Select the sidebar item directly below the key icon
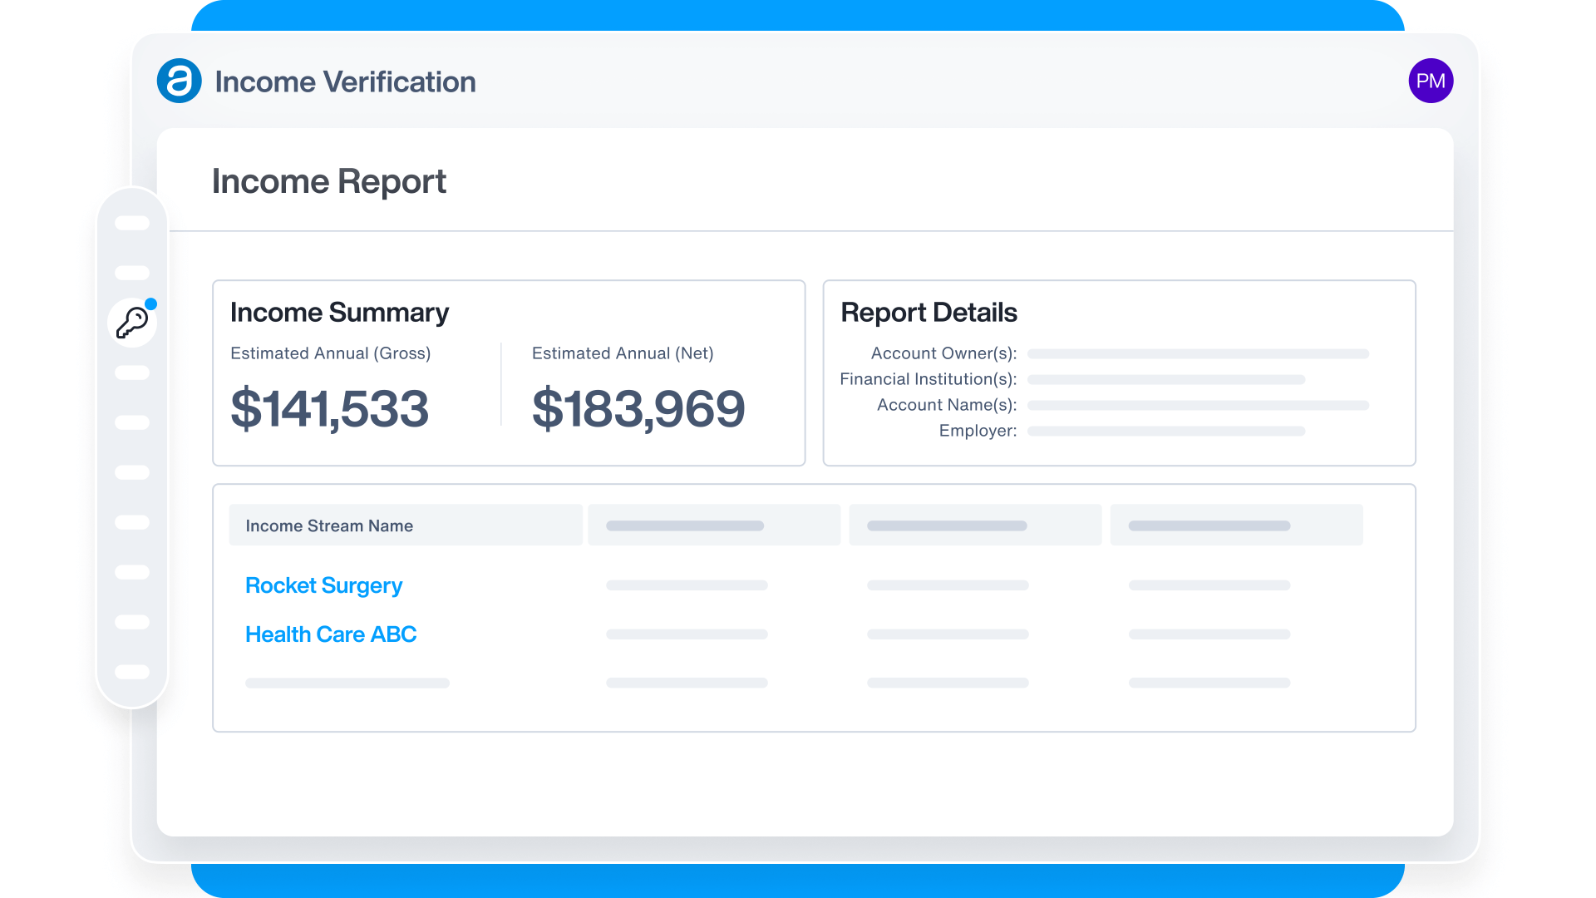The width and height of the screenshot is (1596, 898). (131, 373)
